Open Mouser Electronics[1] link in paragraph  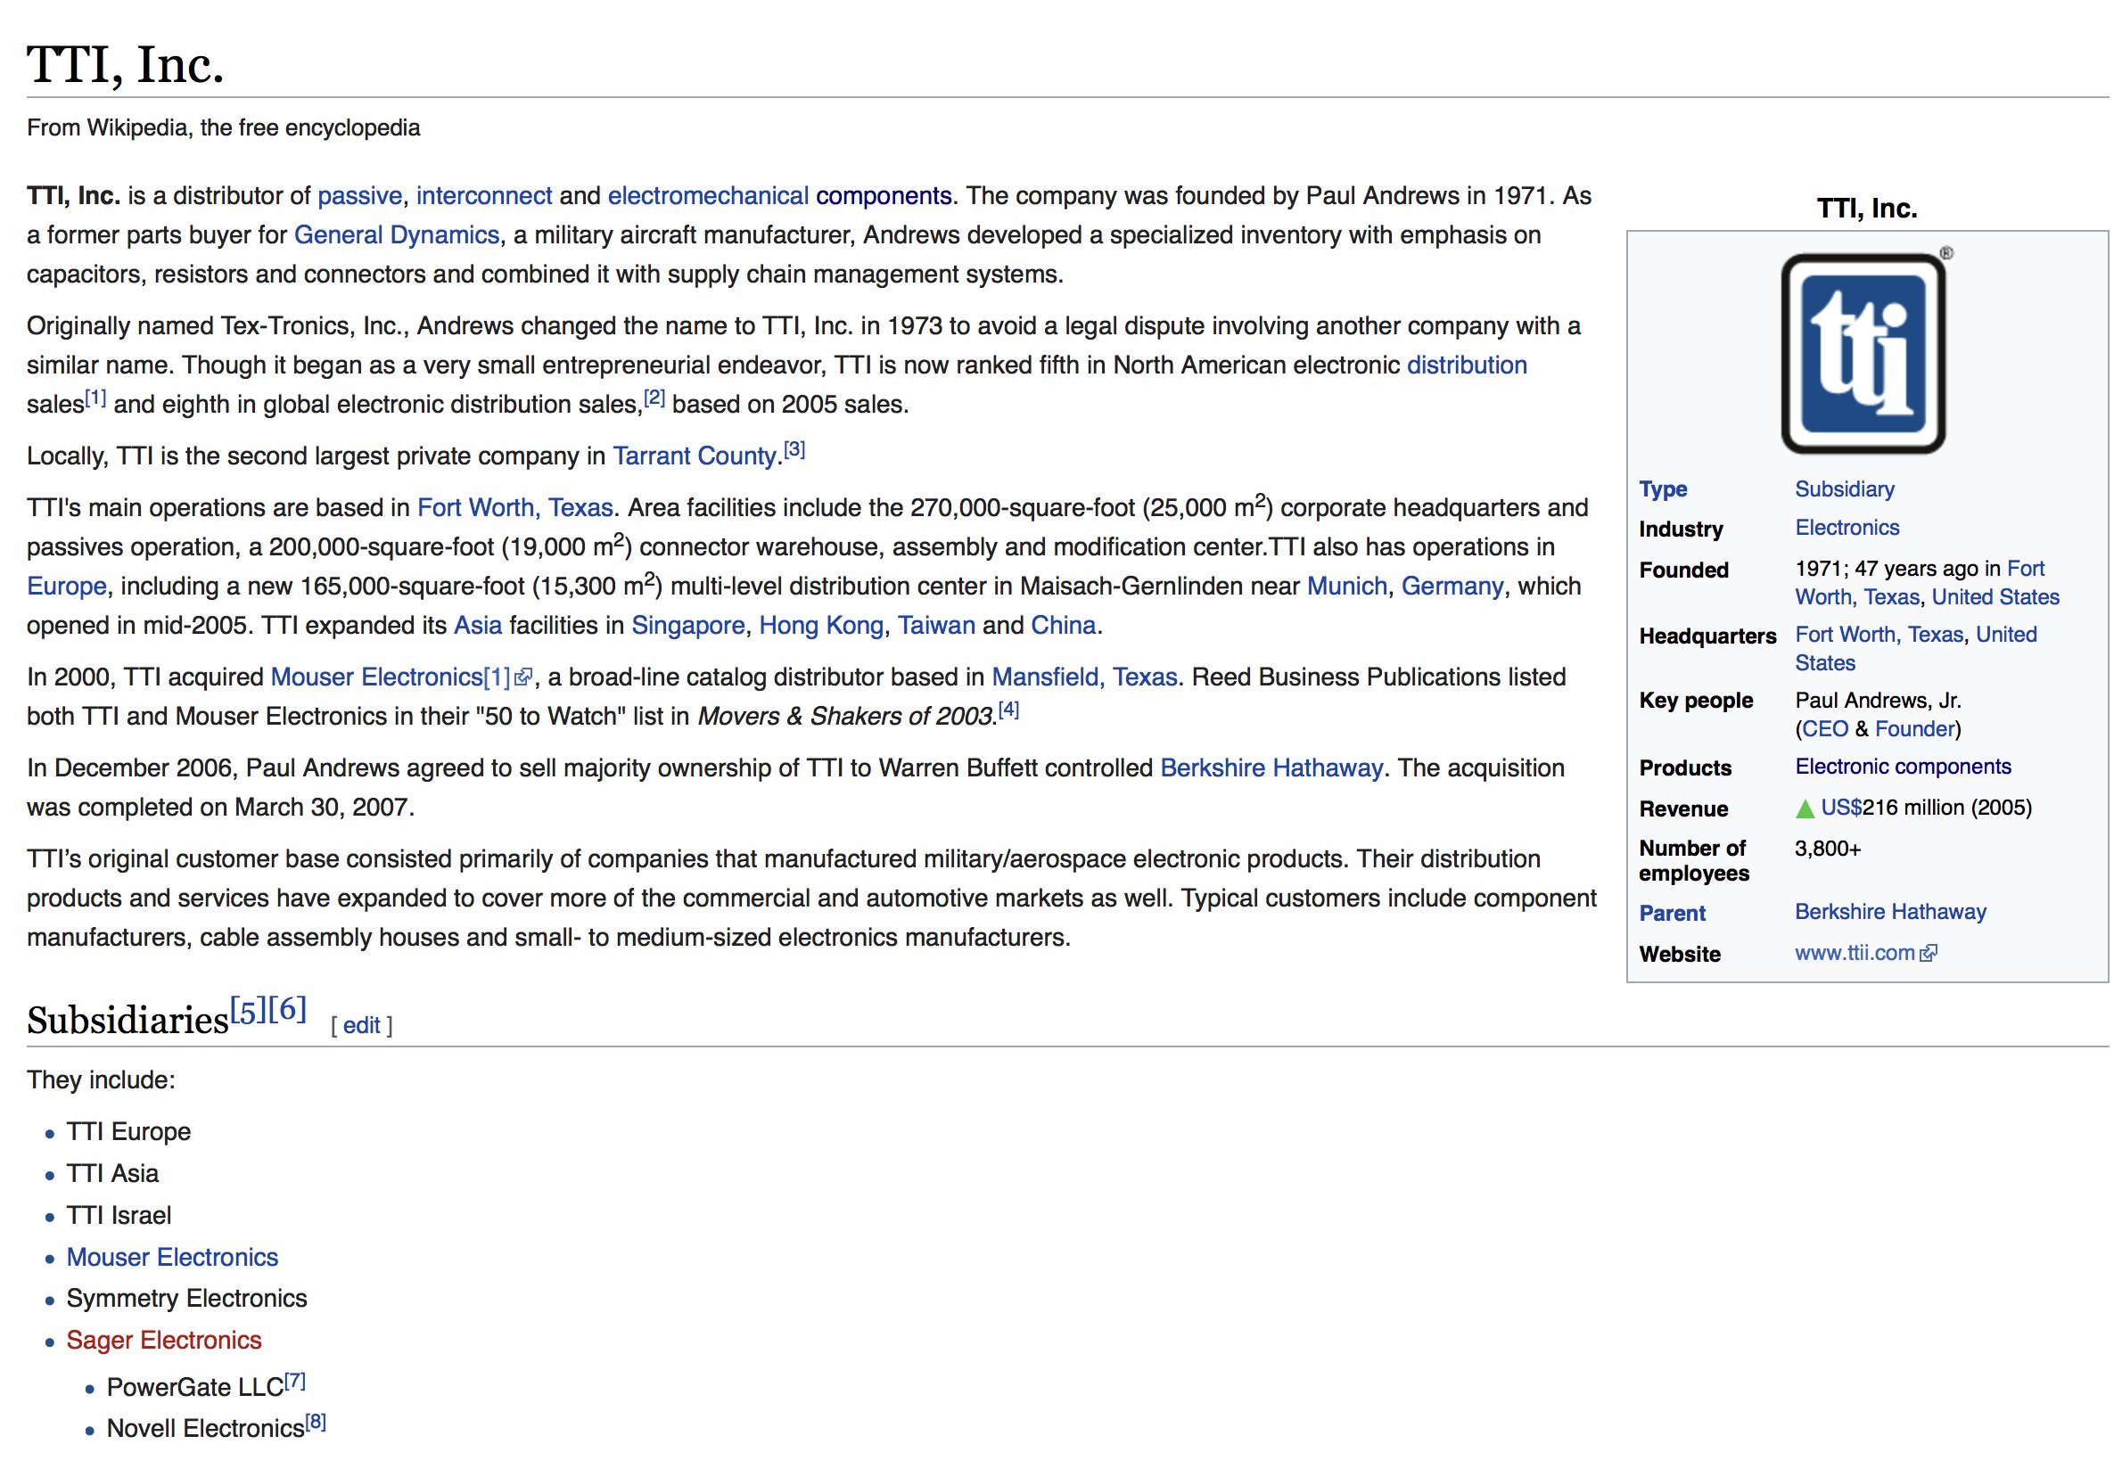[391, 677]
